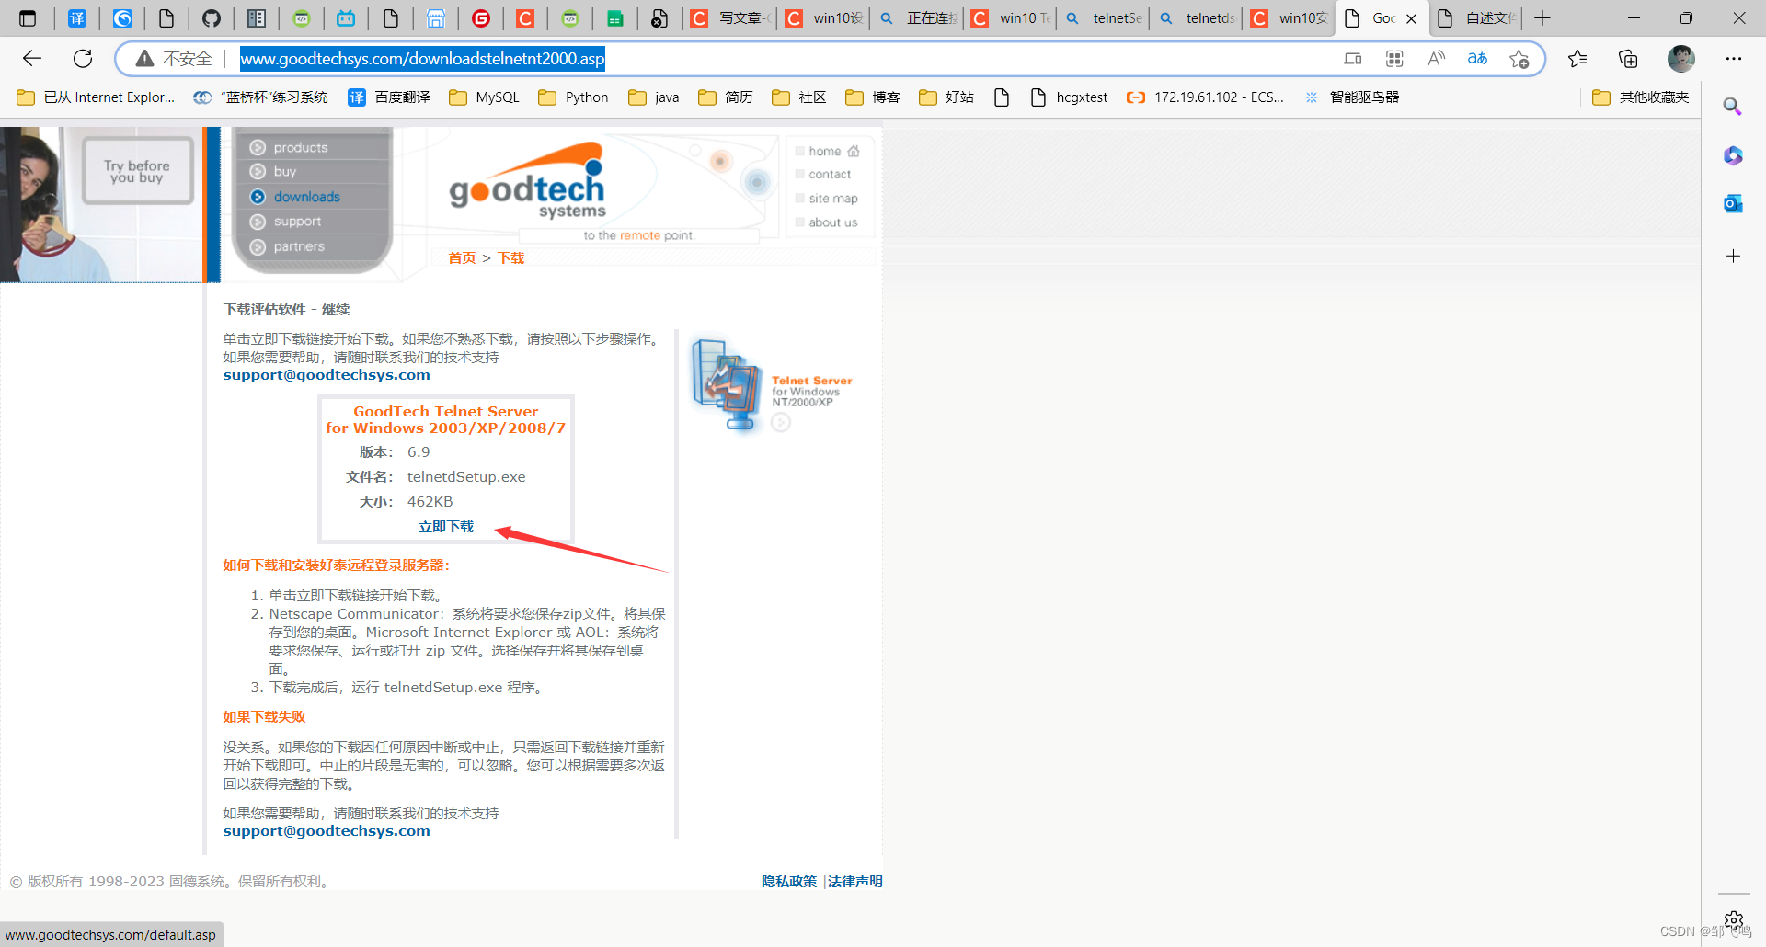Open the hcgxtest bookmark

coord(1069,97)
